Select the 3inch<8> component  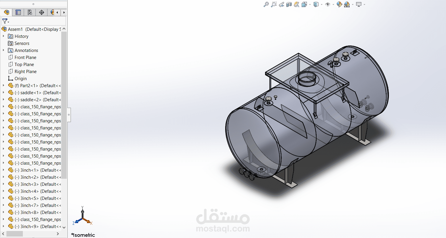35,212
